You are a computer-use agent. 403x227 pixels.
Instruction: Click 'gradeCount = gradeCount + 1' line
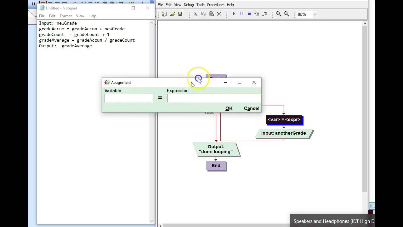(74, 34)
